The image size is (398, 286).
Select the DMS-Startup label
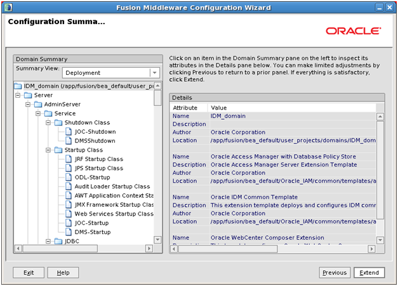pos(93,232)
